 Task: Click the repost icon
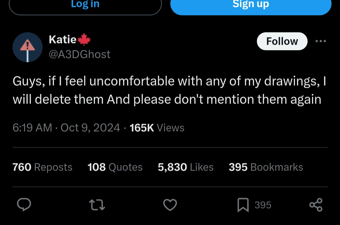click(97, 205)
